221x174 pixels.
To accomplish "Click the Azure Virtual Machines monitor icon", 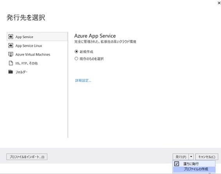I will click(11, 54).
